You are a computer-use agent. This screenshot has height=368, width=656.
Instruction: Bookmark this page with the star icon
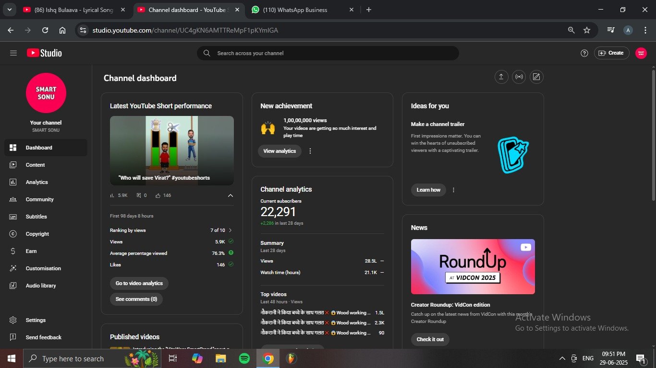[587, 30]
